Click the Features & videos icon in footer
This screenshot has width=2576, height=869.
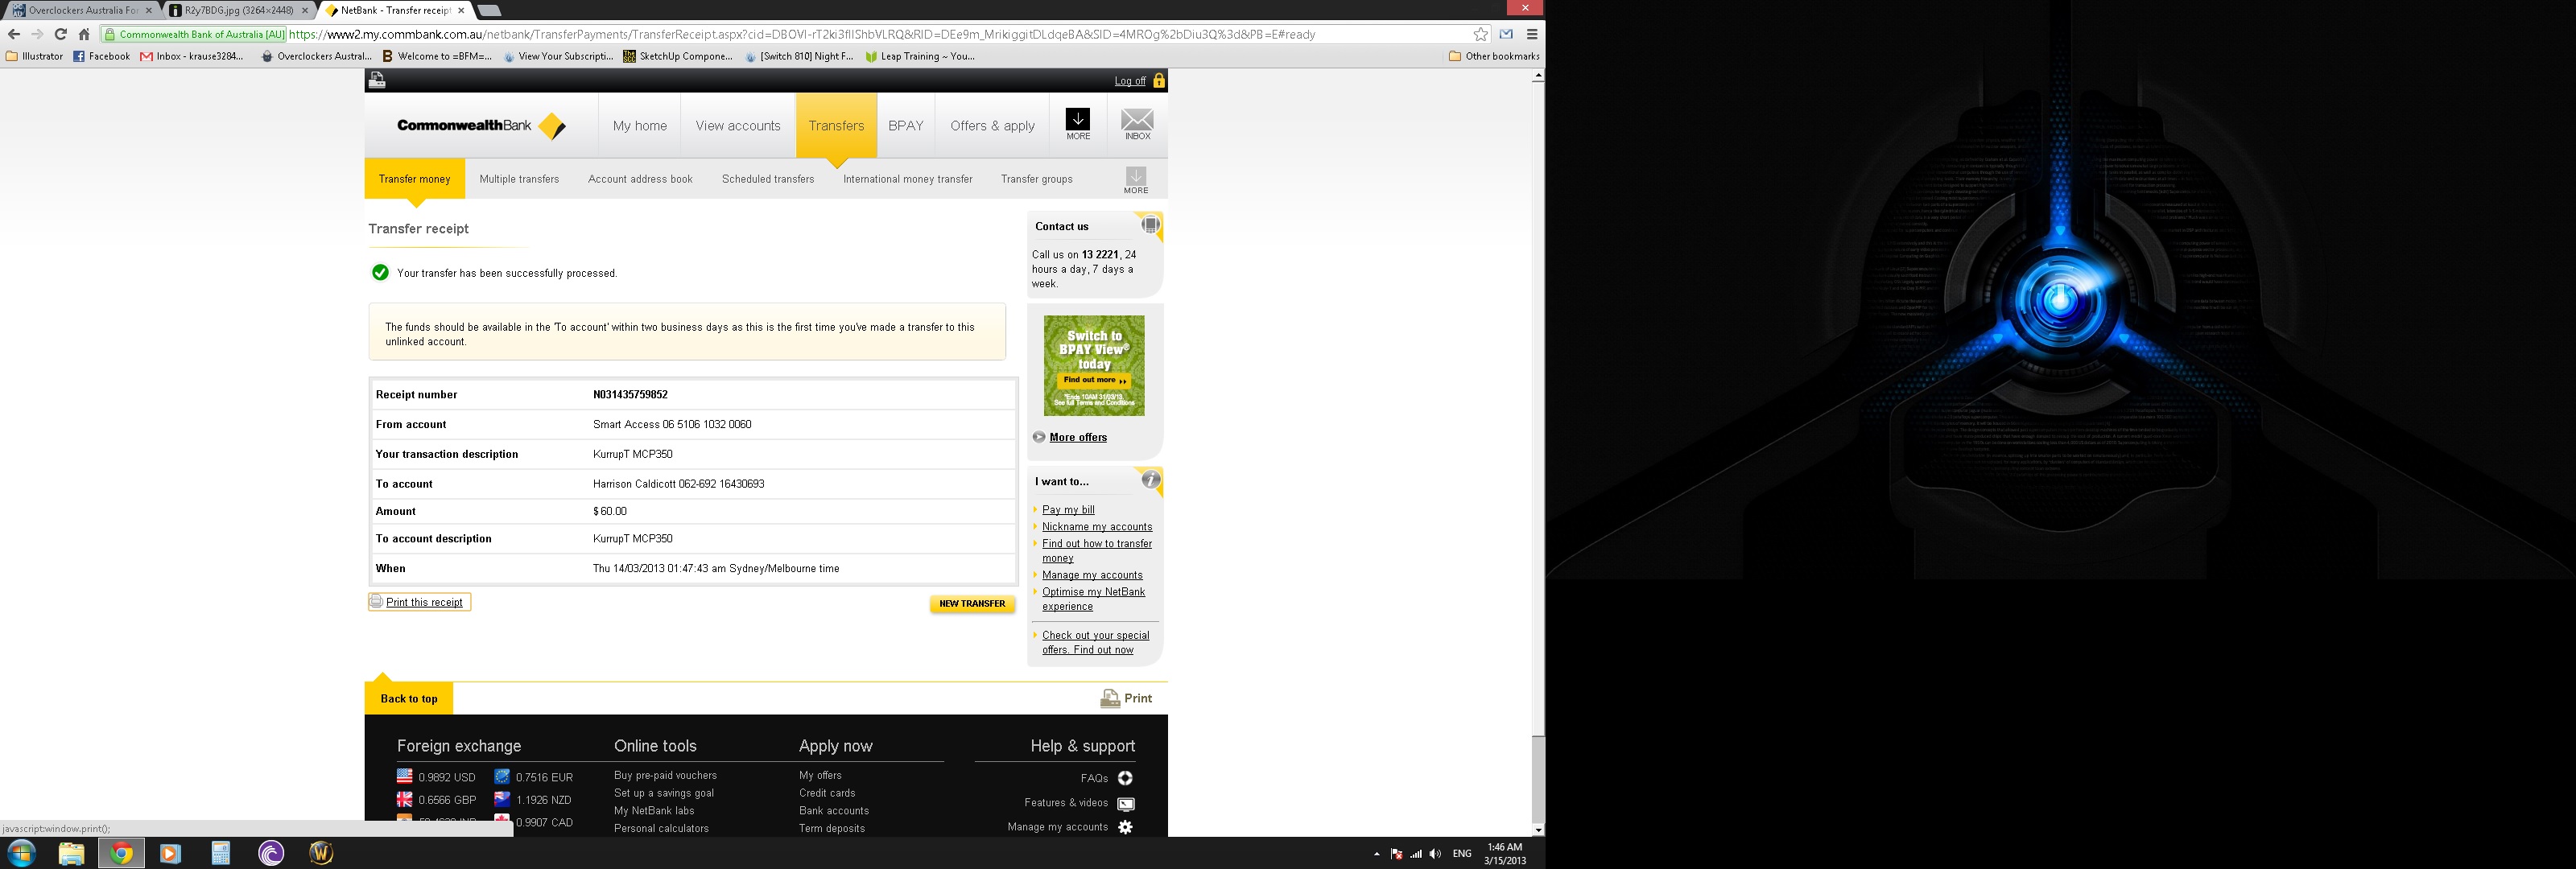(1126, 803)
